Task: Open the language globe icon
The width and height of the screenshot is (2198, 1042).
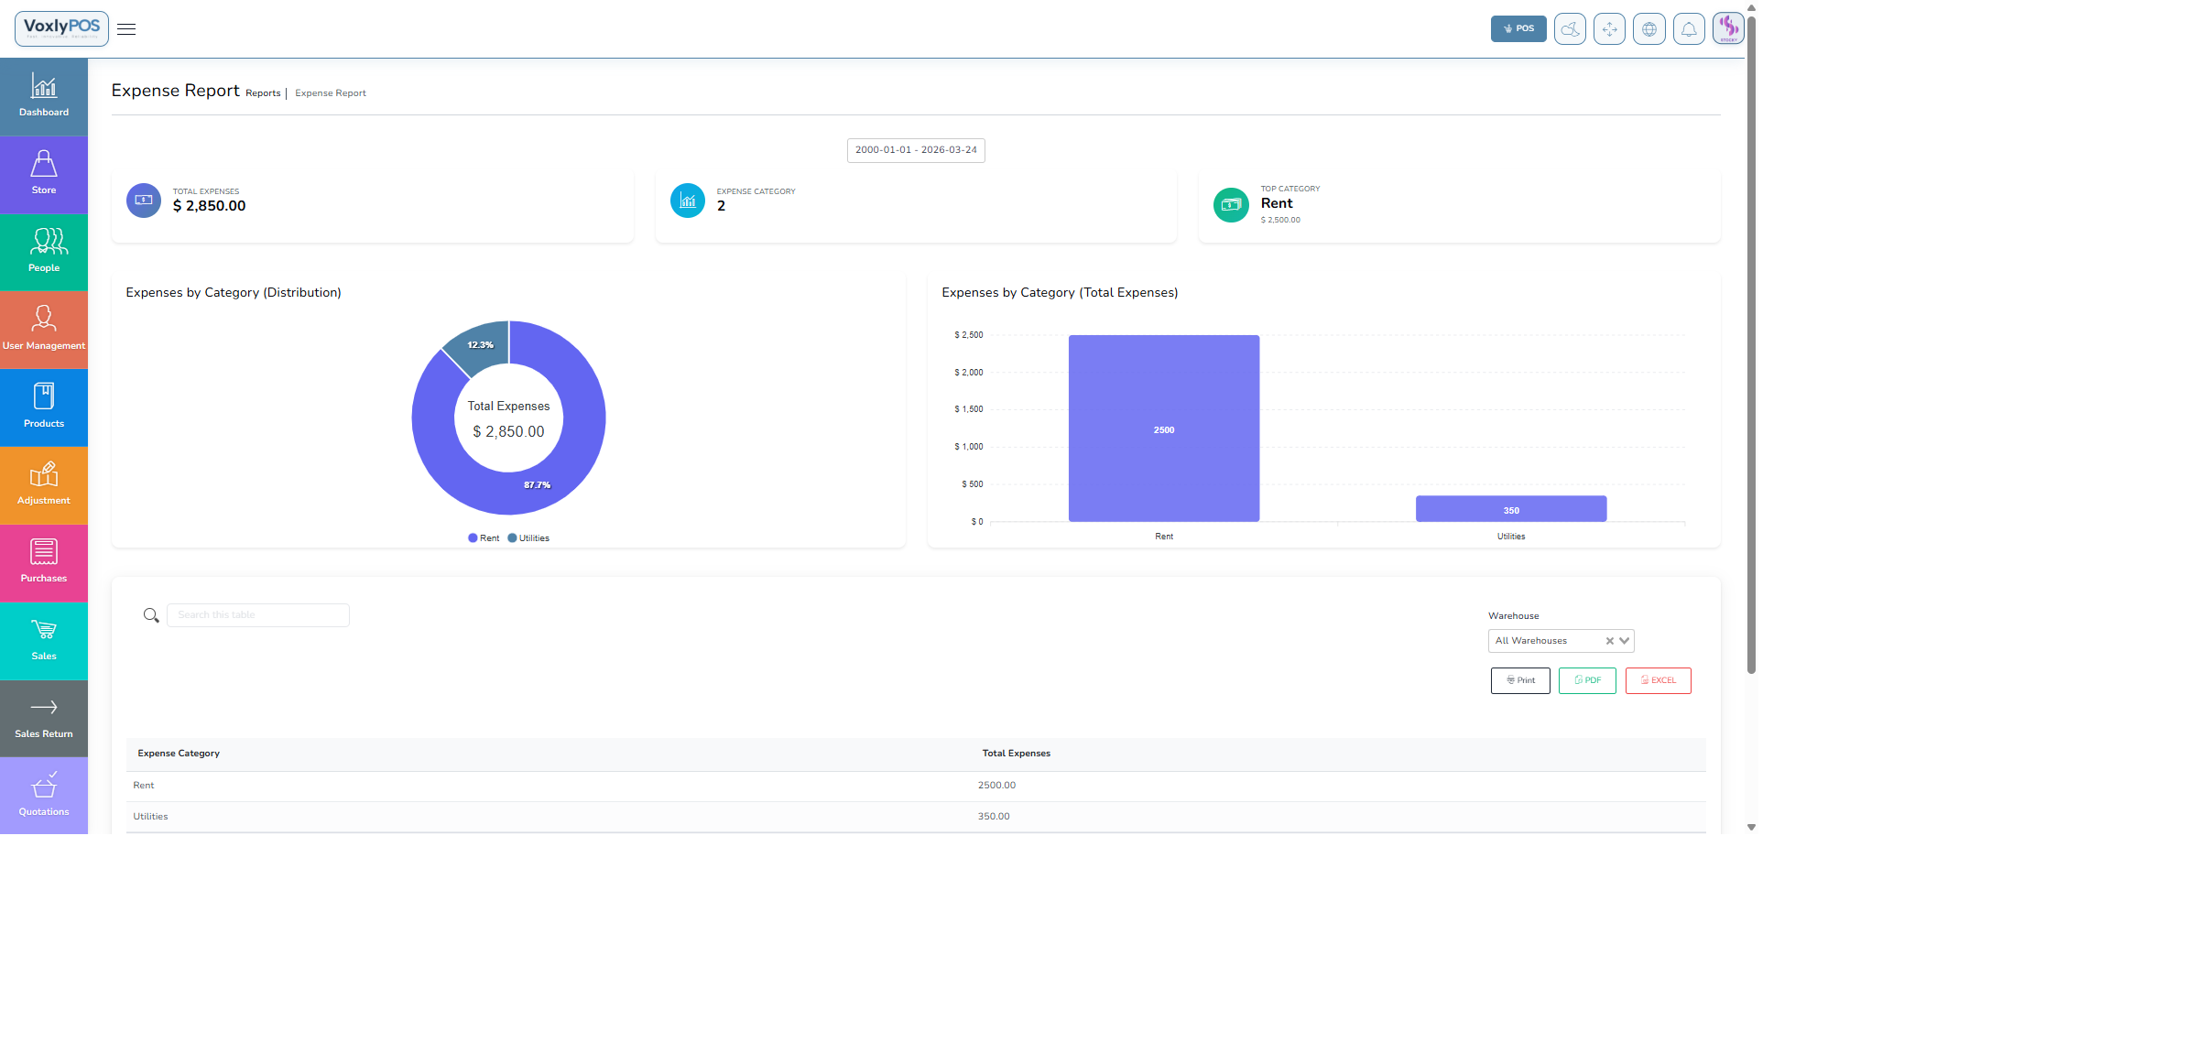Action: coord(1648,29)
